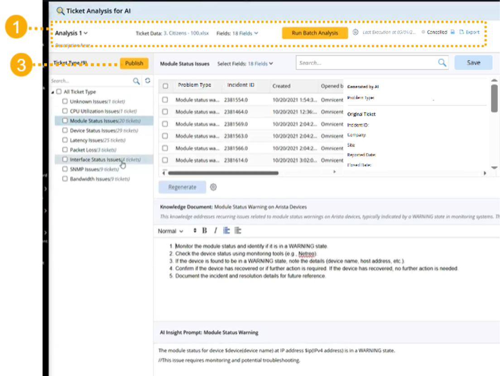The height and width of the screenshot is (376, 500).
Task: Click left arrow of horizontal table scrollbar
Action: (164, 173)
